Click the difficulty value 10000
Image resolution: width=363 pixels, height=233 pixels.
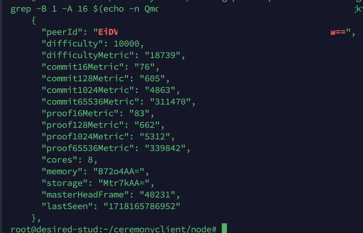[x=126, y=44]
